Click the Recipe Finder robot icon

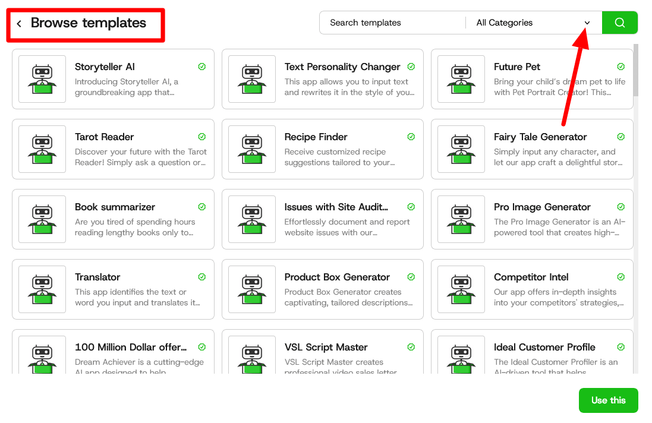[251, 149]
